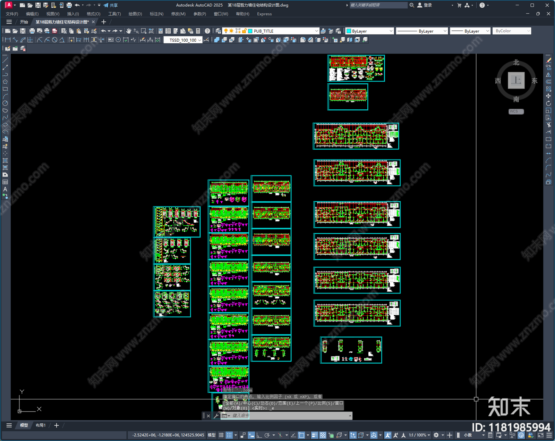Click the Layer Previous icon
Image resolution: width=555 pixels, height=441 pixels.
point(331,31)
